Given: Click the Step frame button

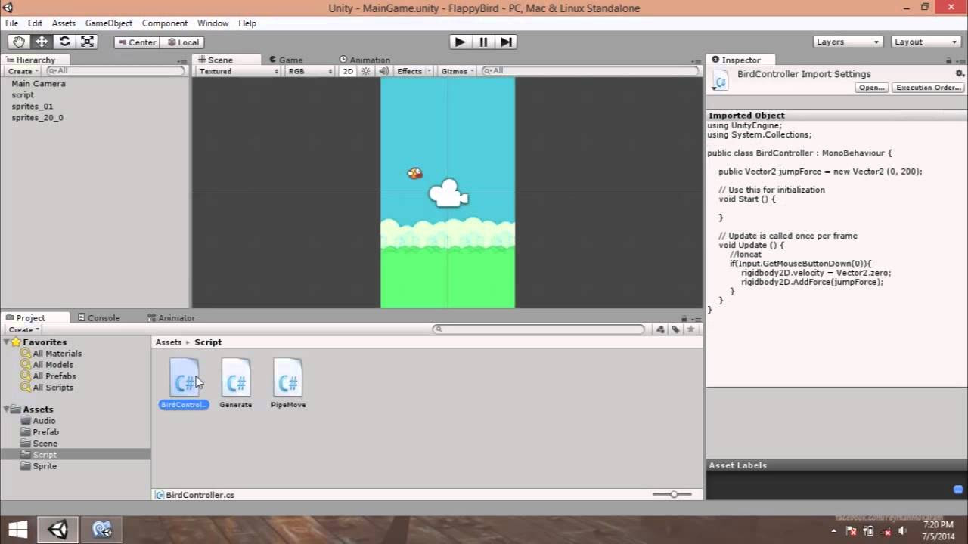Looking at the screenshot, I should (506, 42).
